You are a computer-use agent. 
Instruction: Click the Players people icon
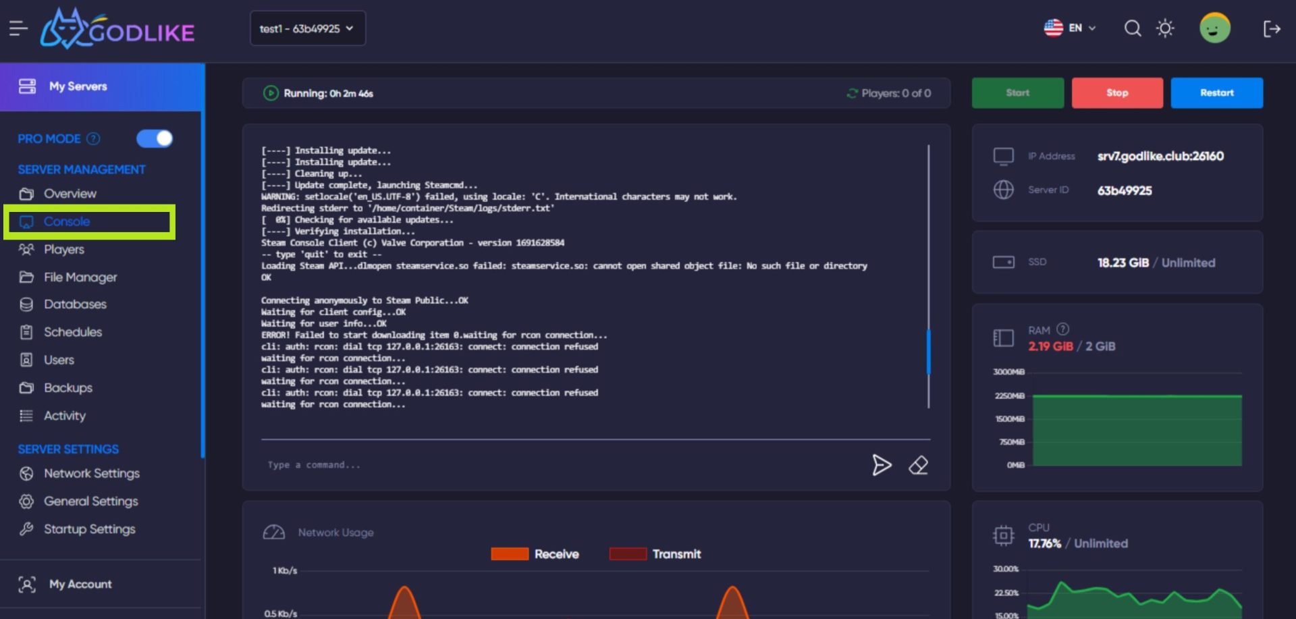[x=26, y=249]
